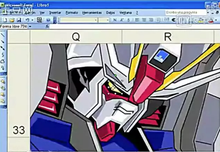Restore the workbook window button
This screenshot has width=220, height=152.
coord(217,13)
